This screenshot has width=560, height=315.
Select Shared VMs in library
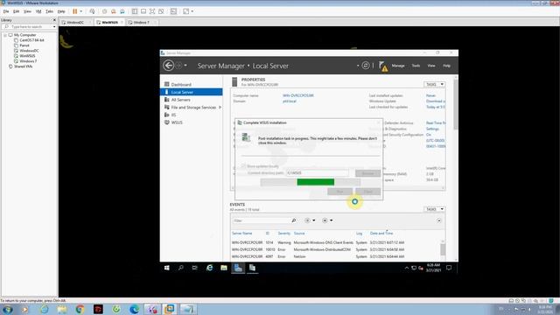[23, 66]
